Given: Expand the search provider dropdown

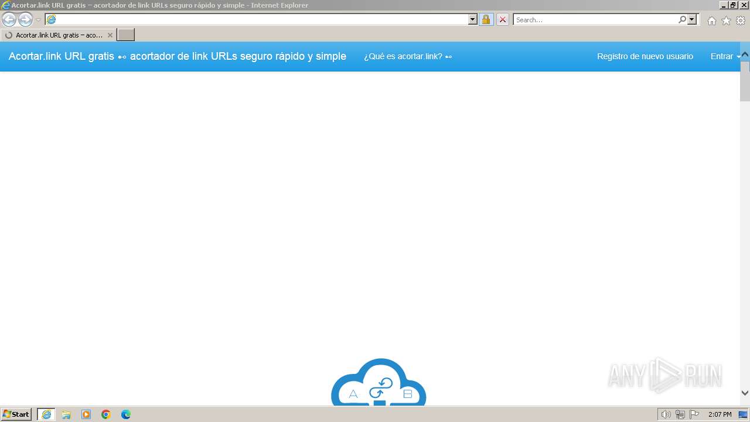Looking at the screenshot, I should coord(693,20).
